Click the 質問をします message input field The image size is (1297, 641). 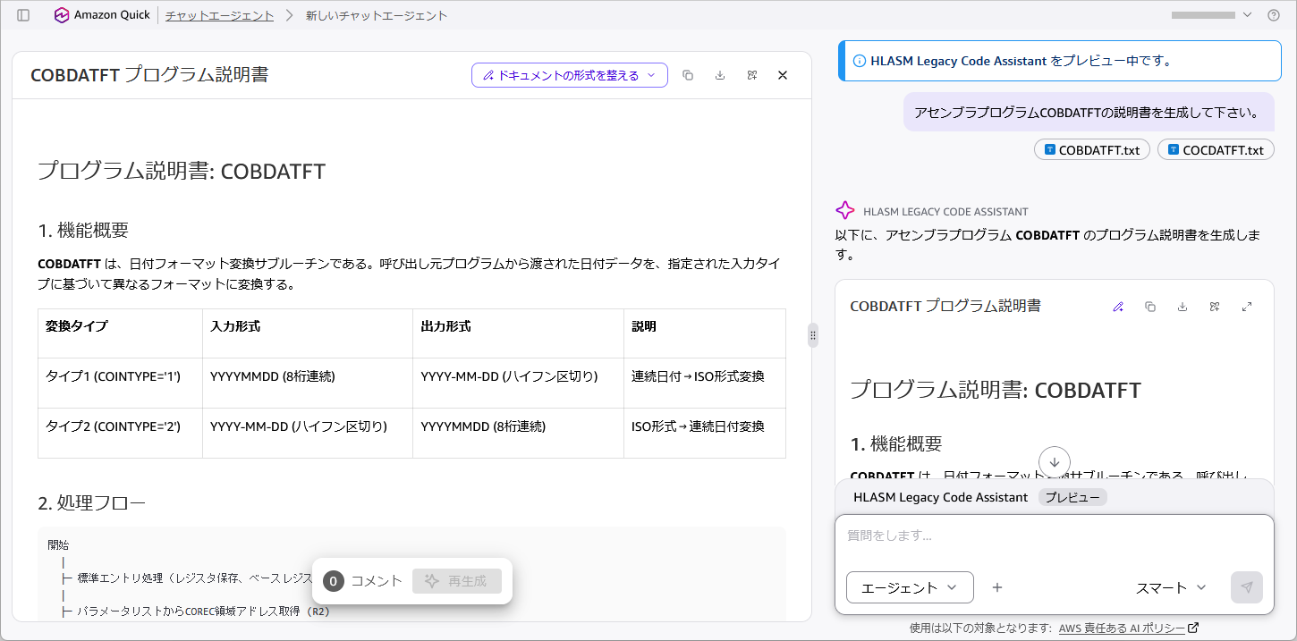pos(1055,536)
